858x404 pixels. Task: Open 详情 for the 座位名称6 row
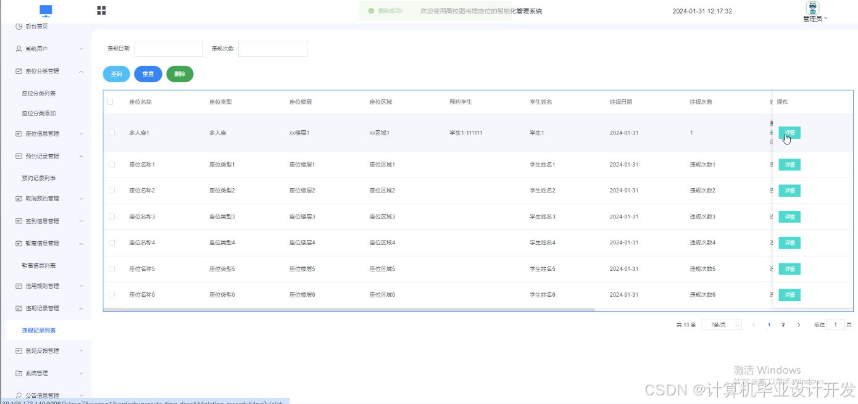point(789,295)
